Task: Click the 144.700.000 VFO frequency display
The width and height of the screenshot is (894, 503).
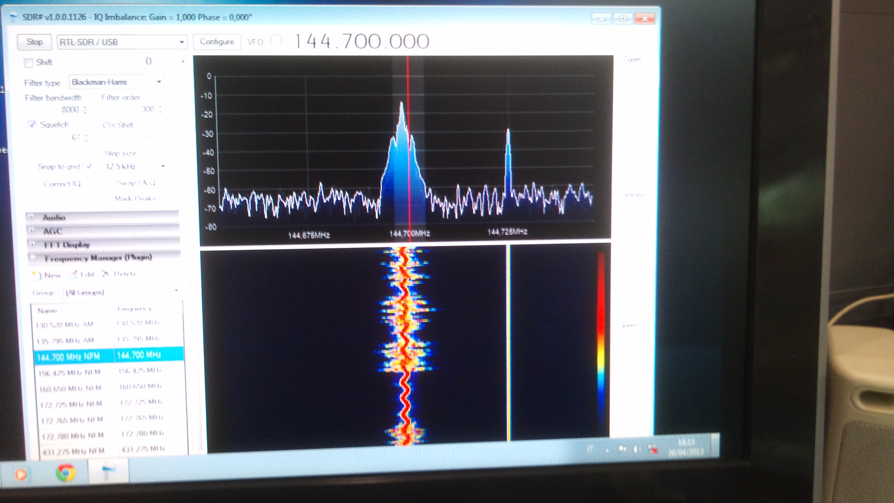Action: pos(362,41)
